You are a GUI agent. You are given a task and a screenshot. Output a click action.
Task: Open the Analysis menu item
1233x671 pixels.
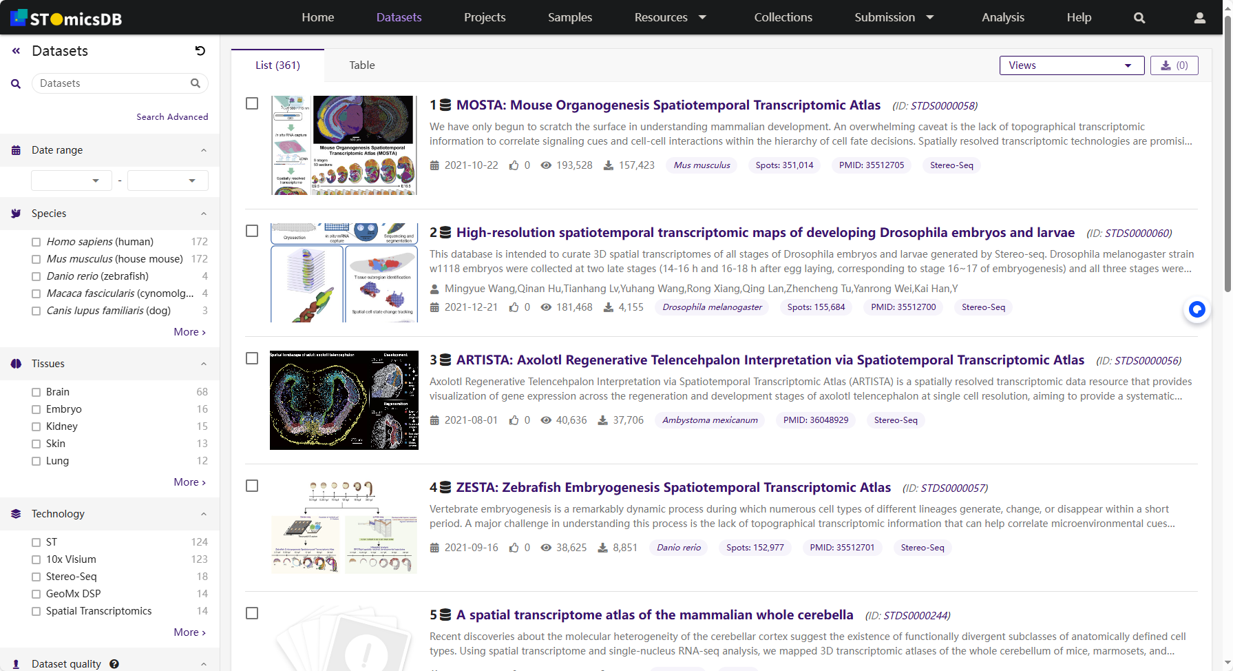pos(1003,17)
